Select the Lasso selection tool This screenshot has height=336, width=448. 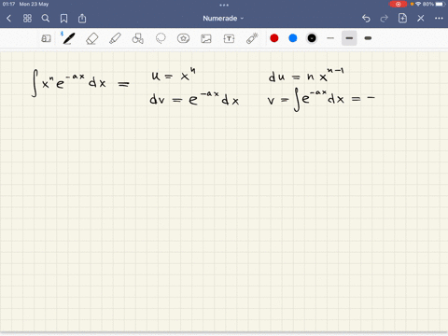(x=161, y=38)
